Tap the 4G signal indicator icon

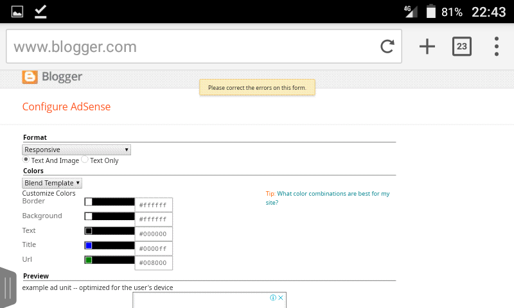[411, 12]
